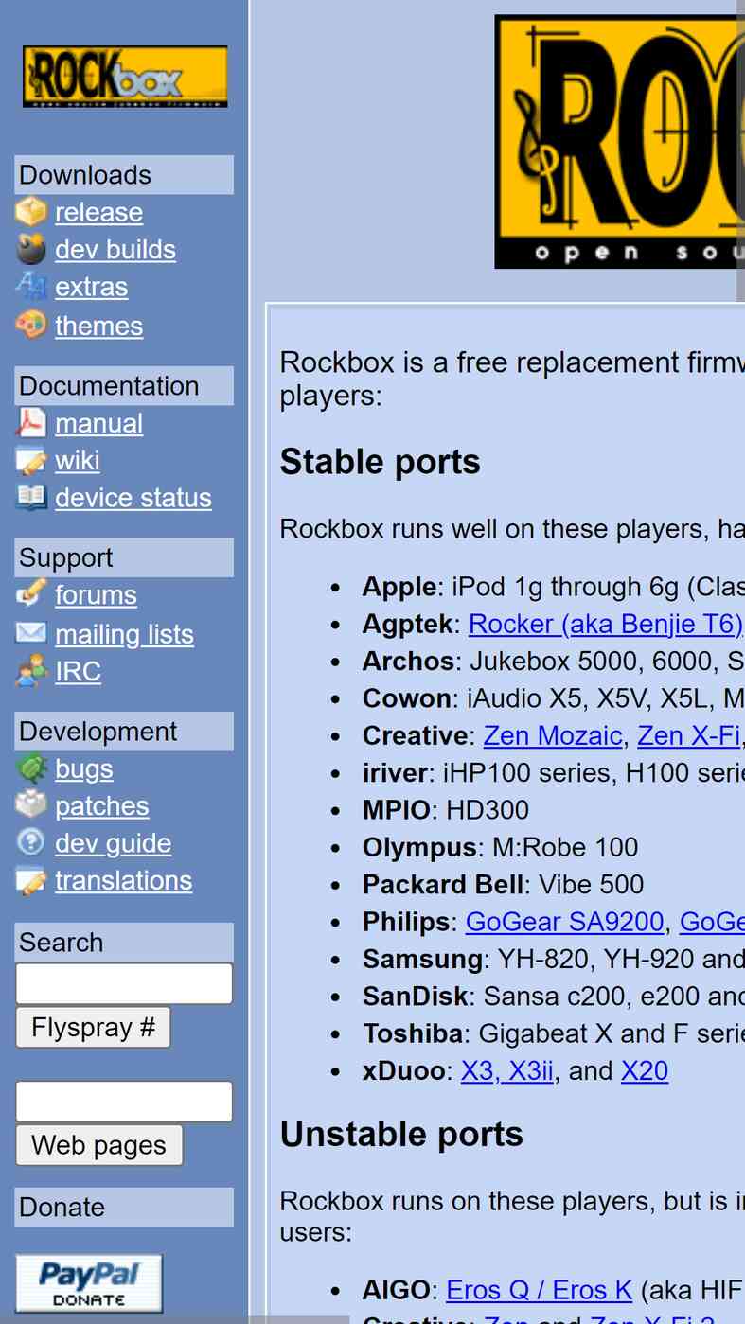Open the release downloads link

(x=98, y=212)
